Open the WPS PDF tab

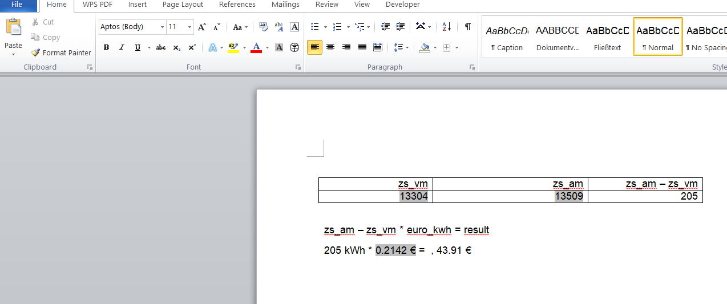click(x=98, y=5)
